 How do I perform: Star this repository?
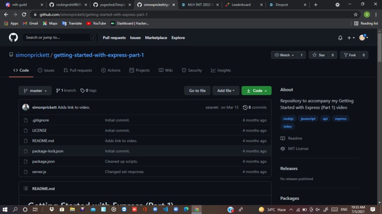318,55
